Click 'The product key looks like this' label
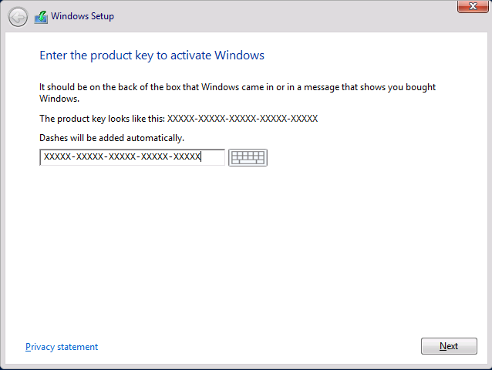 click(102, 119)
